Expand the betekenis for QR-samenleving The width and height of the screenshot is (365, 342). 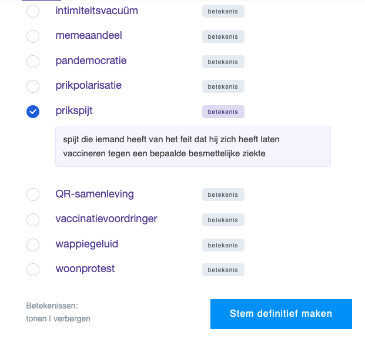[223, 195]
